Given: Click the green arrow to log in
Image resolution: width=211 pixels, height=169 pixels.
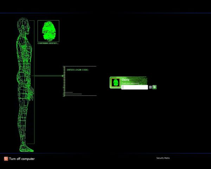Looking at the screenshot, I should 154,87.
